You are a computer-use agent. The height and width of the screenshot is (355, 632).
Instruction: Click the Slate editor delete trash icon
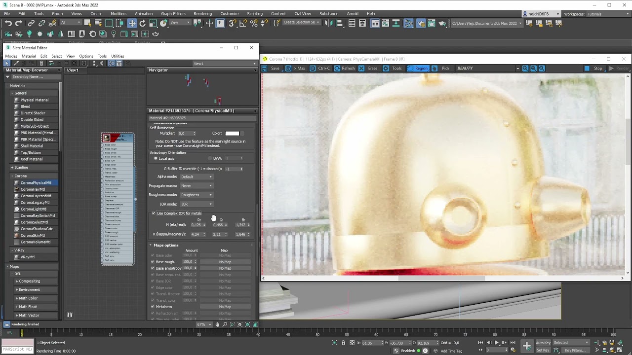point(41,63)
